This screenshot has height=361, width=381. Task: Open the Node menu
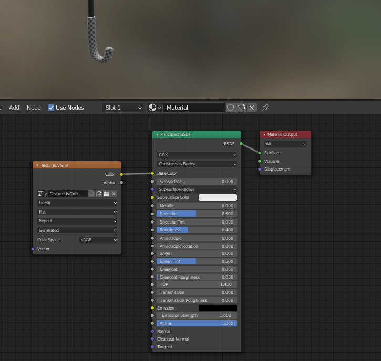[x=34, y=108]
